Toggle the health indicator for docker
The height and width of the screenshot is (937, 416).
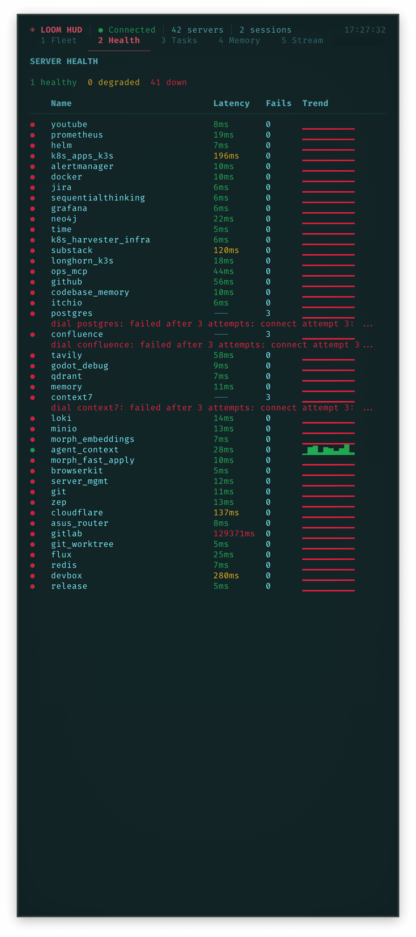(33, 177)
